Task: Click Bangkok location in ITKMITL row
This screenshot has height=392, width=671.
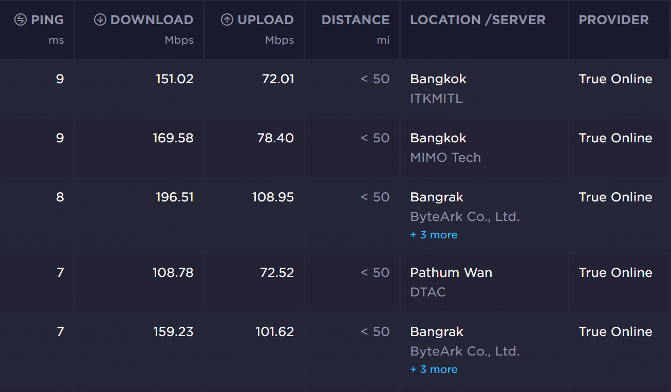Action: (438, 79)
